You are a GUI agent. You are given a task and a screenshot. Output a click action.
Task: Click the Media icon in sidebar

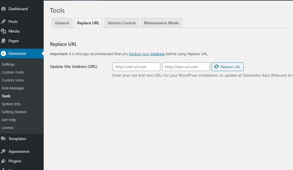[x=3, y=31]
